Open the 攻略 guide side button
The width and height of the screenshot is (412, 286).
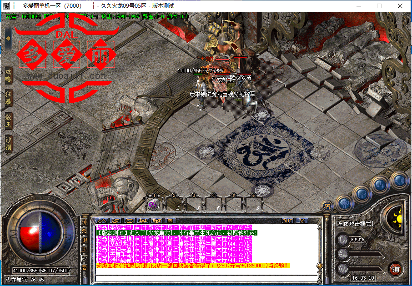pyautogui.click(x=8, y=75)
